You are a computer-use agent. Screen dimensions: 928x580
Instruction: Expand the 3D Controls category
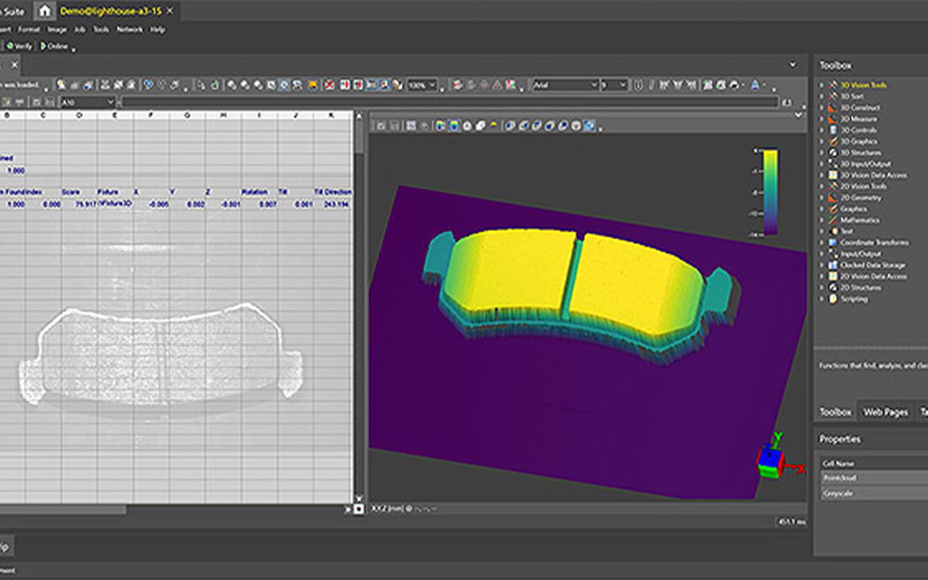pyautogui.click(x=821, y=130)
